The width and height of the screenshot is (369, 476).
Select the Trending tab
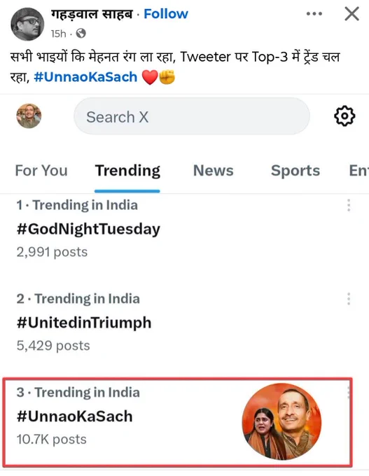coord(127,170)
